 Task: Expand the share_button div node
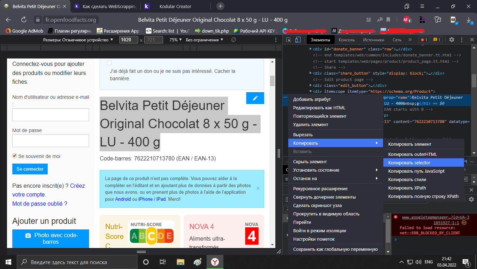310,73
